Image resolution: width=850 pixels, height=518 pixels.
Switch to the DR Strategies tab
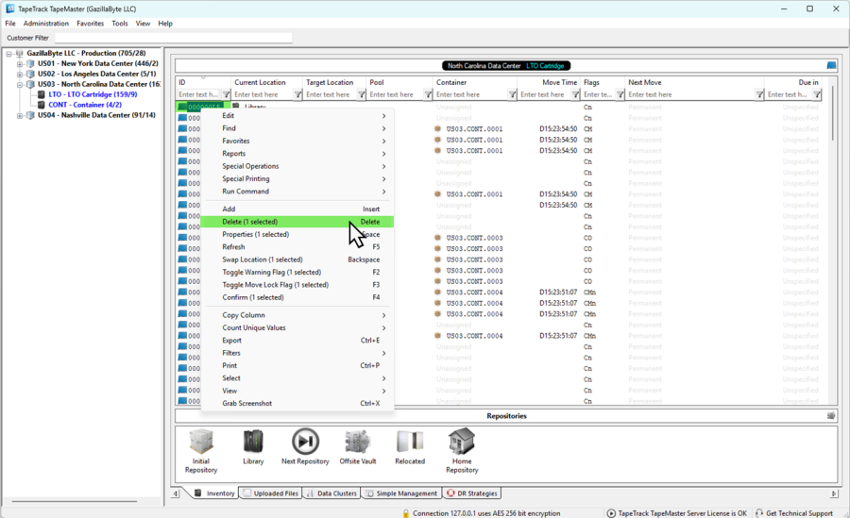[471, 493]
